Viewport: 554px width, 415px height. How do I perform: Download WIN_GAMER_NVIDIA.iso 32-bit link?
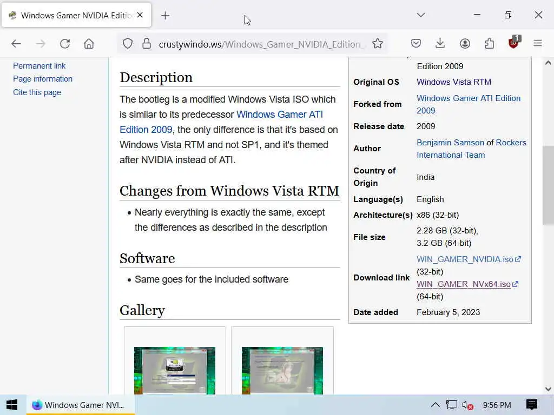point(465,259)
